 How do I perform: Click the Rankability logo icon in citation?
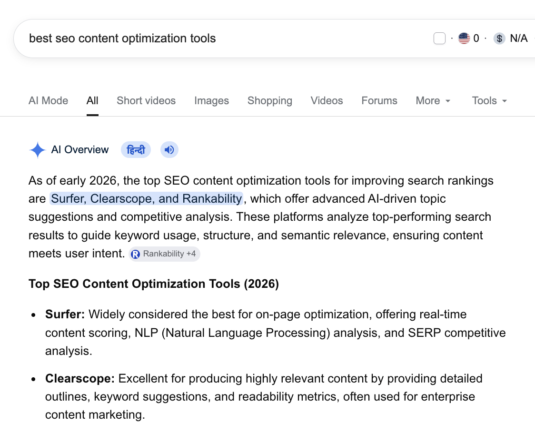pyautogui.click(x=136, y=254)
